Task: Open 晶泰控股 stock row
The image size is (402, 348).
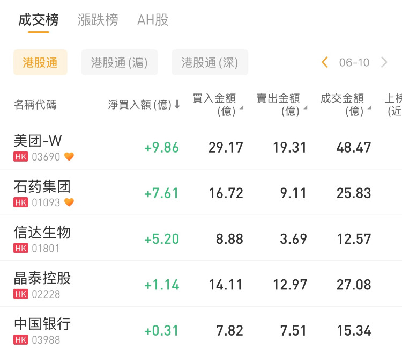Action: tap(201, 284)
